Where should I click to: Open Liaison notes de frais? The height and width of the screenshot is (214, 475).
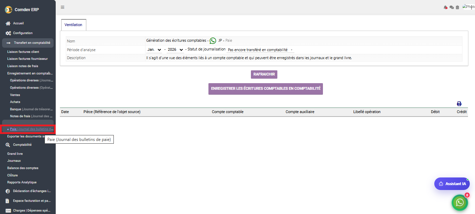[23, 66]
